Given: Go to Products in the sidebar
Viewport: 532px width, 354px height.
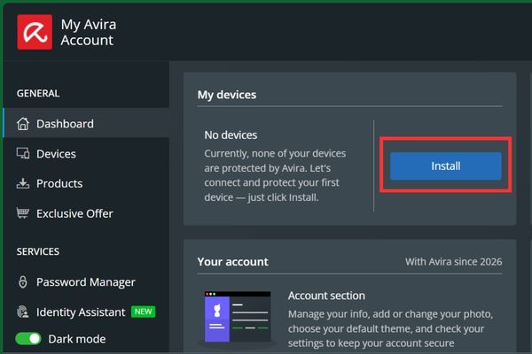Looking at the screenshot, I should (86, 183).
